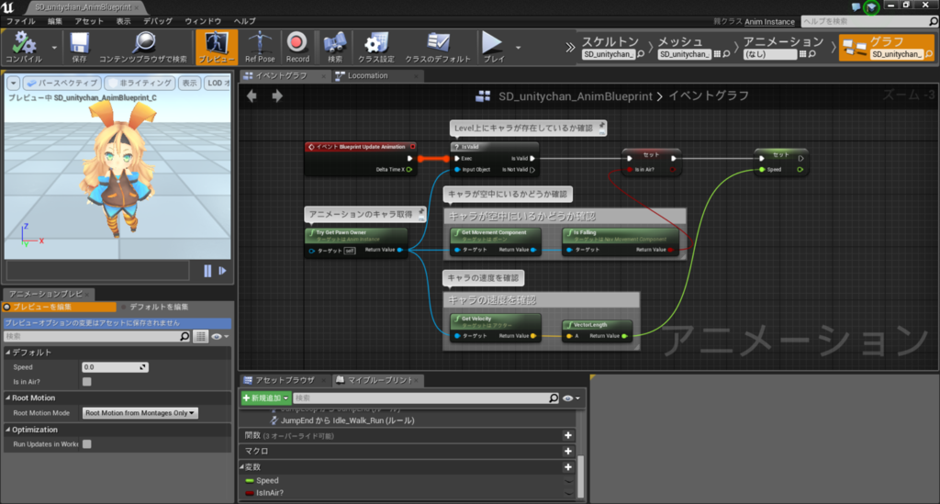
Task: Expand hidden toolbar items chevron
Action: pyautogui.click(x=569, y=48)
